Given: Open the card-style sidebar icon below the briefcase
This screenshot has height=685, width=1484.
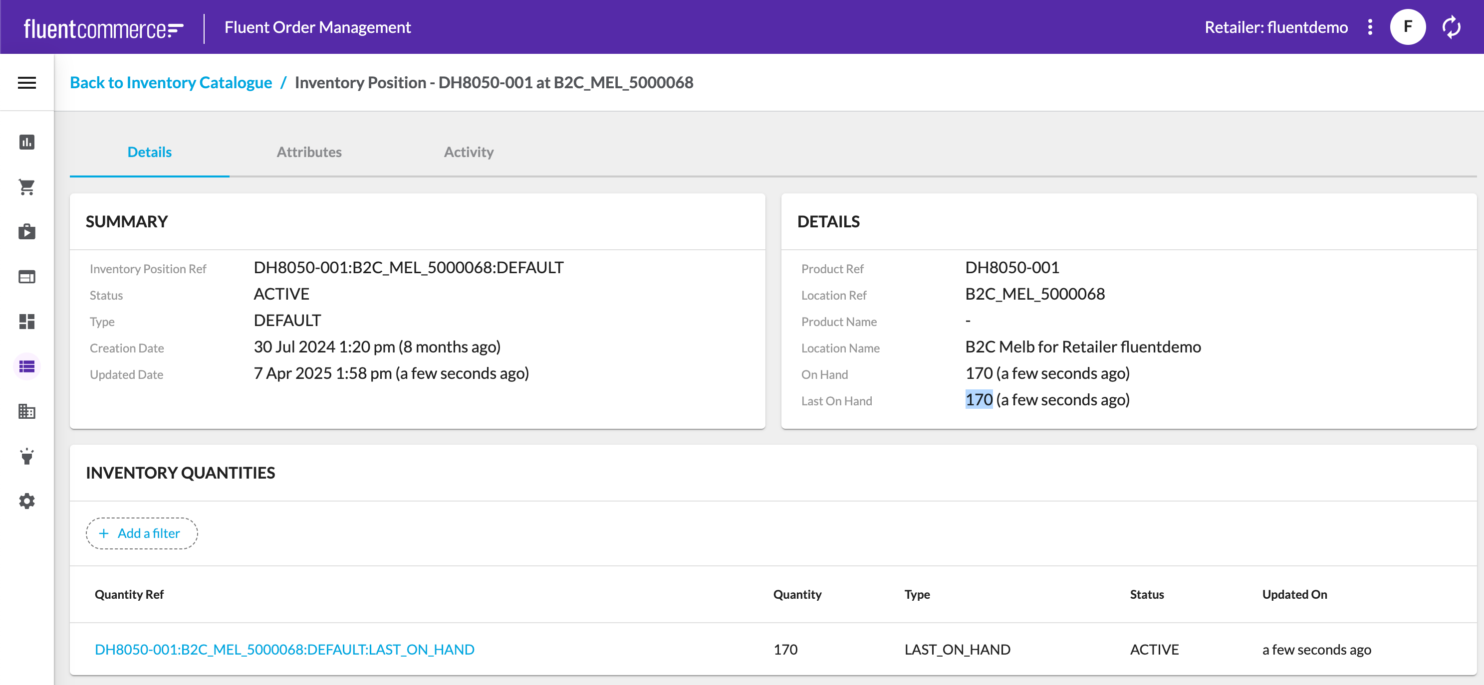Looking at the screenshot, I should (26, 277).
